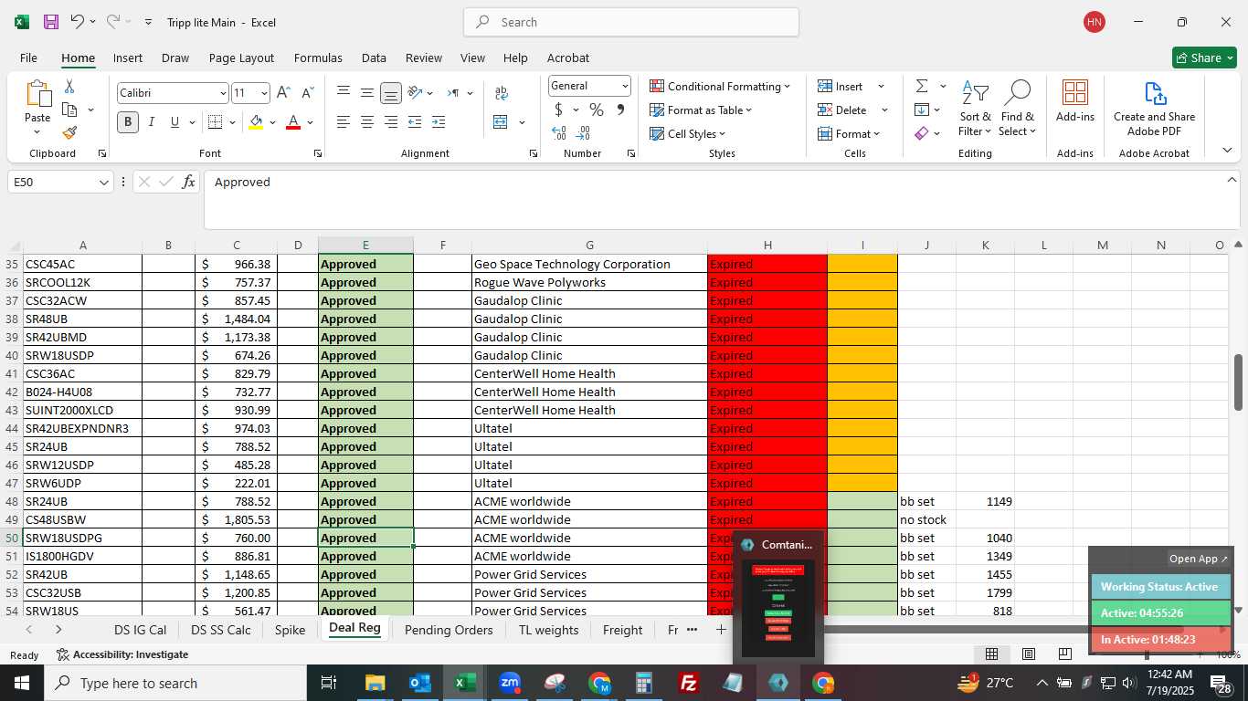Viewport: 1248px width, 701px height.
Task: Toggle Middle Align for the cell
Action: coord(366,93)
